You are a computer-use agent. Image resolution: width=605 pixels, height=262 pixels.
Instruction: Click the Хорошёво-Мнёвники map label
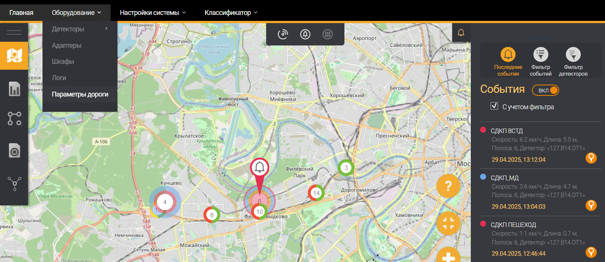(x=283, y=96)
